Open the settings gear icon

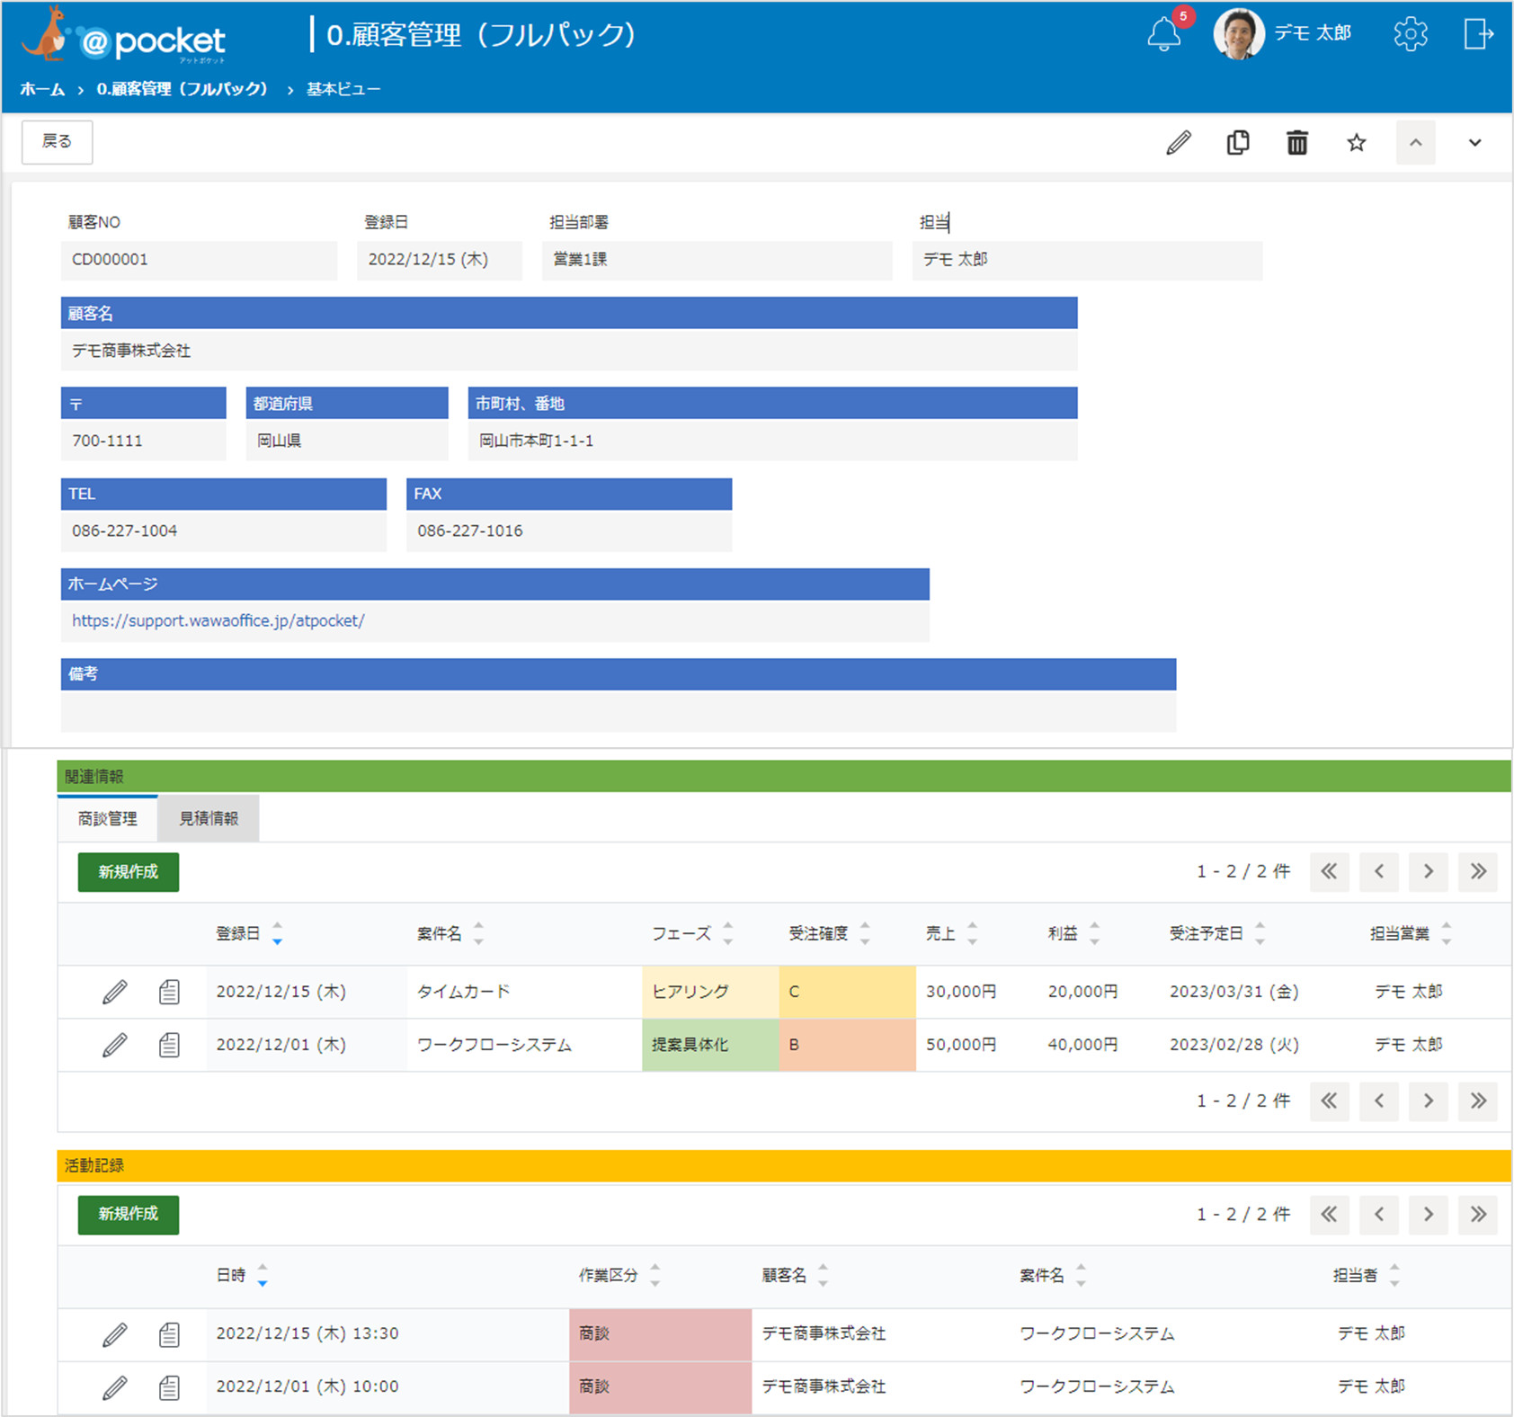click(1410, 34)
